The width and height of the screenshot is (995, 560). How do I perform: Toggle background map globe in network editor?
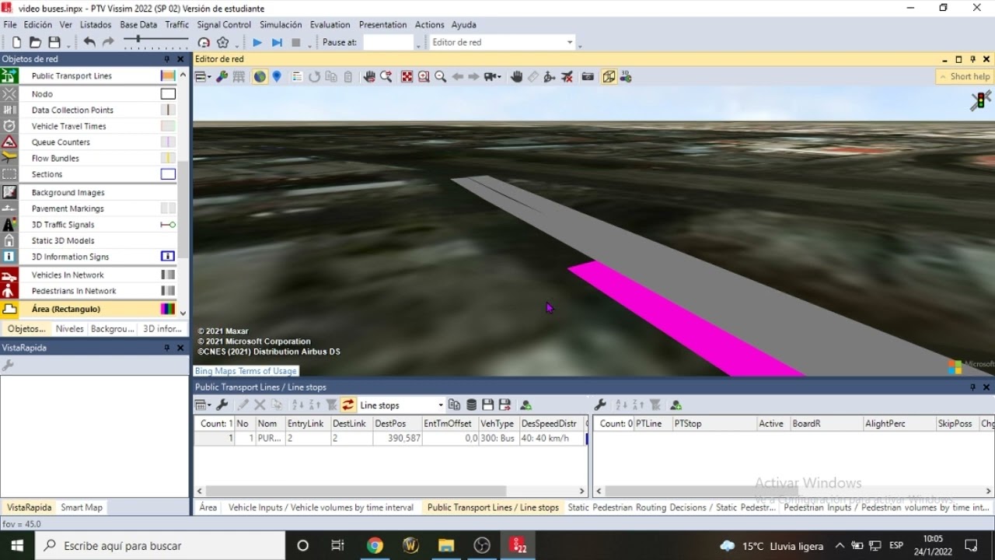click(260, 77)
